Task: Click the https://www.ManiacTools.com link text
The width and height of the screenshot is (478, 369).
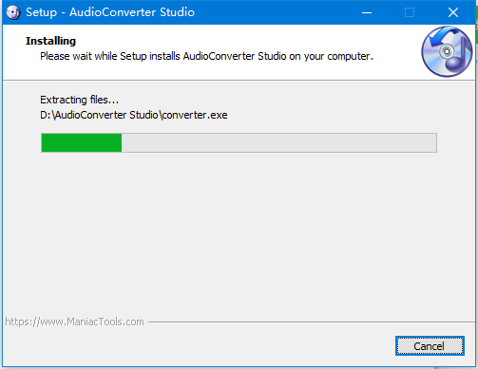Action: coord(74,322)
